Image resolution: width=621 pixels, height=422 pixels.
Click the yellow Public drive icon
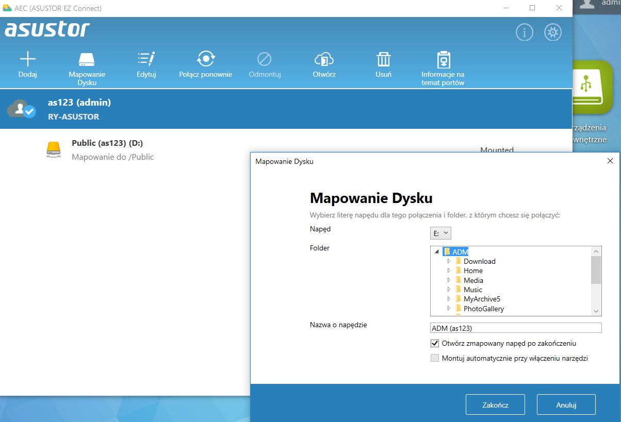(x=54, y=149)
